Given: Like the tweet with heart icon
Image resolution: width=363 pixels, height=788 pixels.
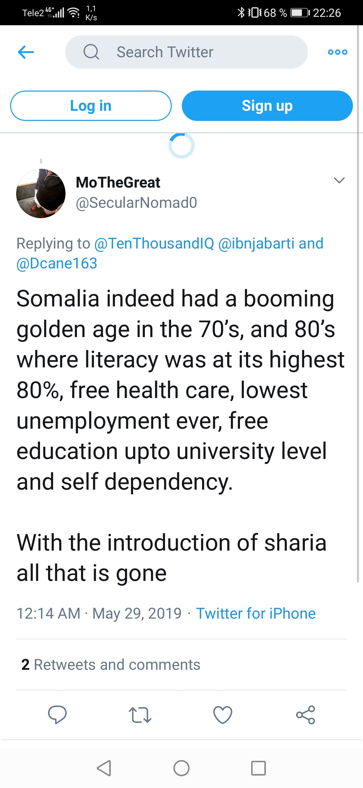Looking at the screenshot, I should click(x=223, y=715).
